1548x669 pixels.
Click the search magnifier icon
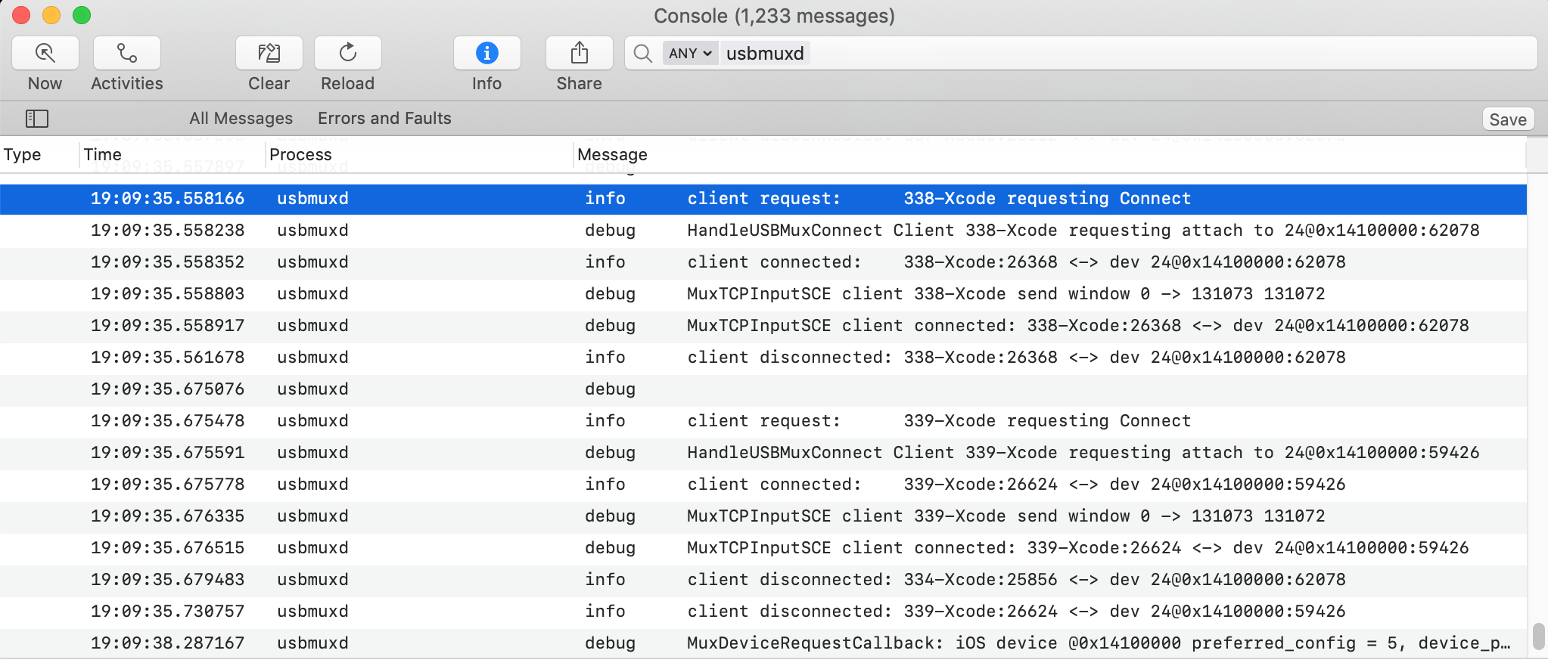tap(643, 54)
